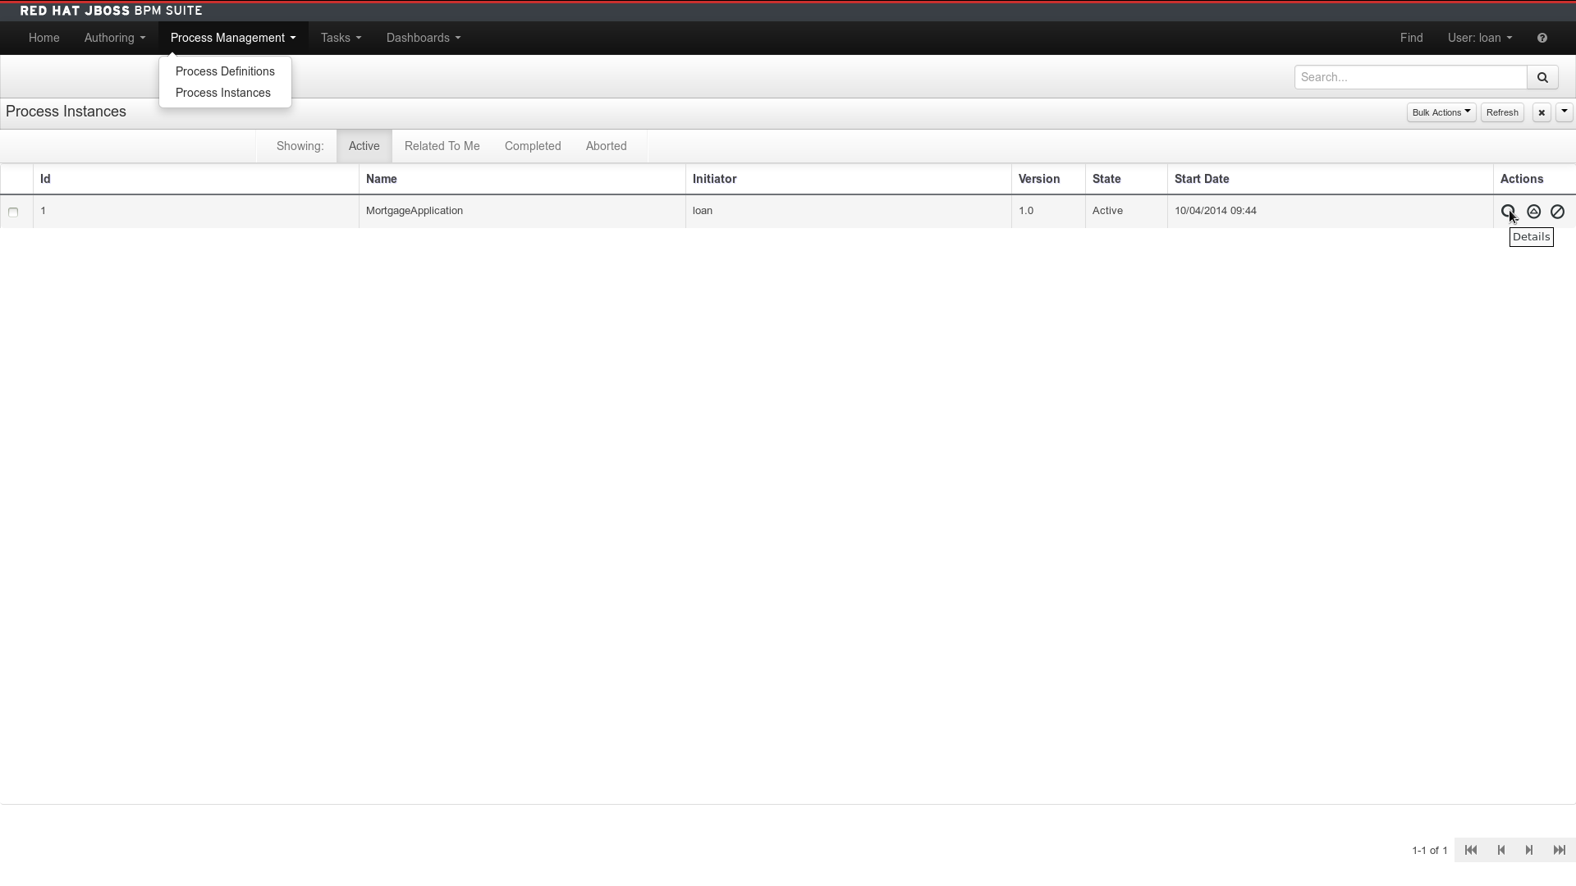Screen dimensions: 1576x886
Task: Click the Signal (upward arrow circle) icon
Action: 1533,212
